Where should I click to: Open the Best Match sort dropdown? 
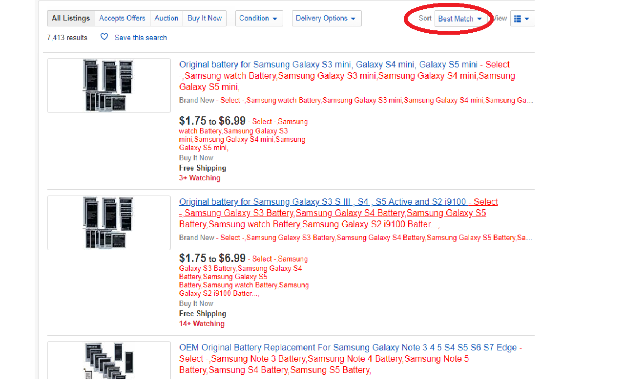tap(460, 19)
